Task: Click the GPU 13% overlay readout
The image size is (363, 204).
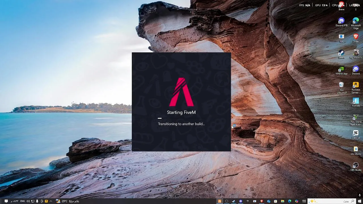Action: coord(321,5)
